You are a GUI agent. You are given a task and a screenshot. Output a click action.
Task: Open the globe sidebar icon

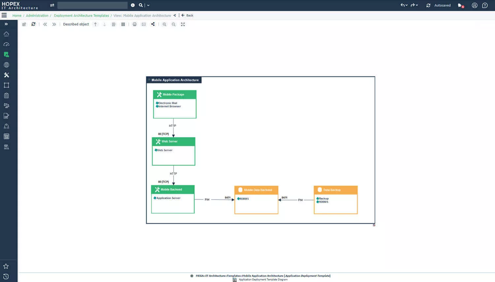click(6, 65)
